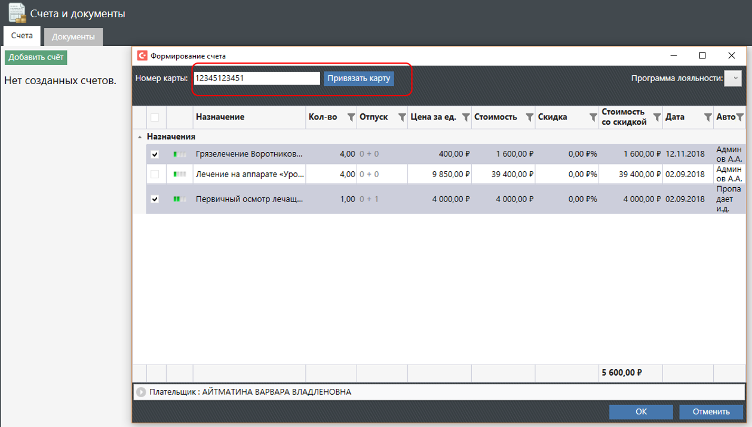752x427 pixels.
Task: Click filter icon in Кол-во column header
Action: click(x=351, y=117)
